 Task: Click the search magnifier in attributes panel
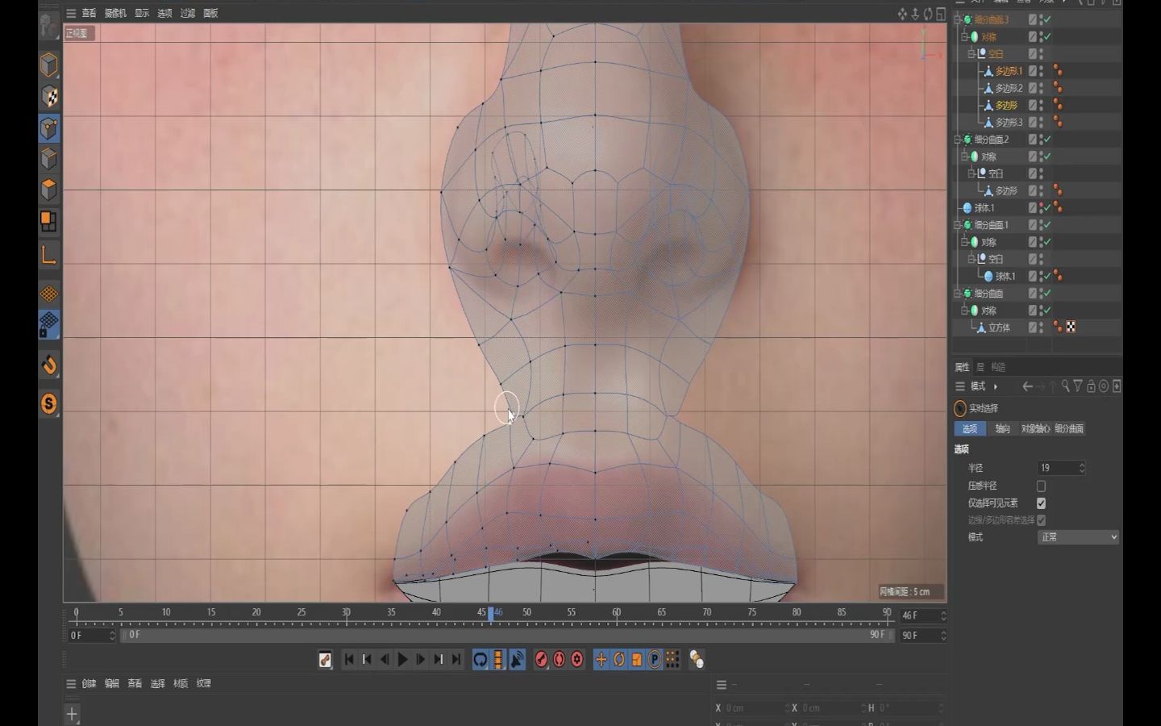[x=1065, y=386]
